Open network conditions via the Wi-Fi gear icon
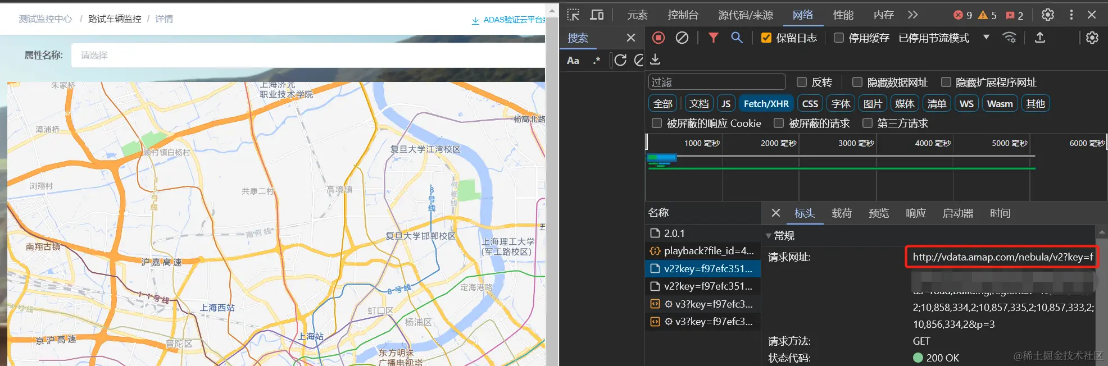1108x366 pixels. 1010,38
